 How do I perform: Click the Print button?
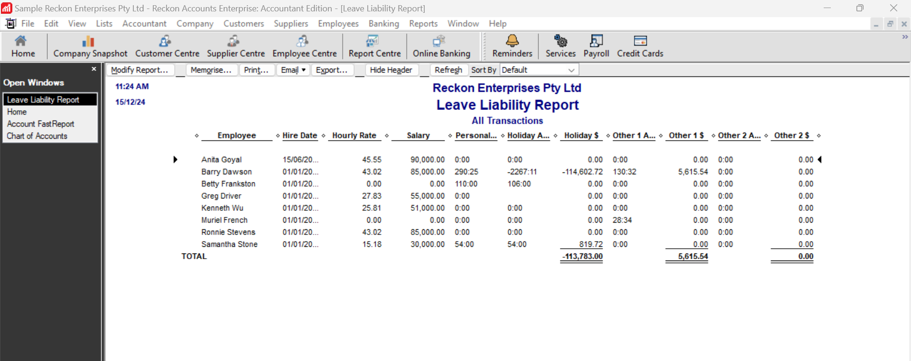[257, 70]
